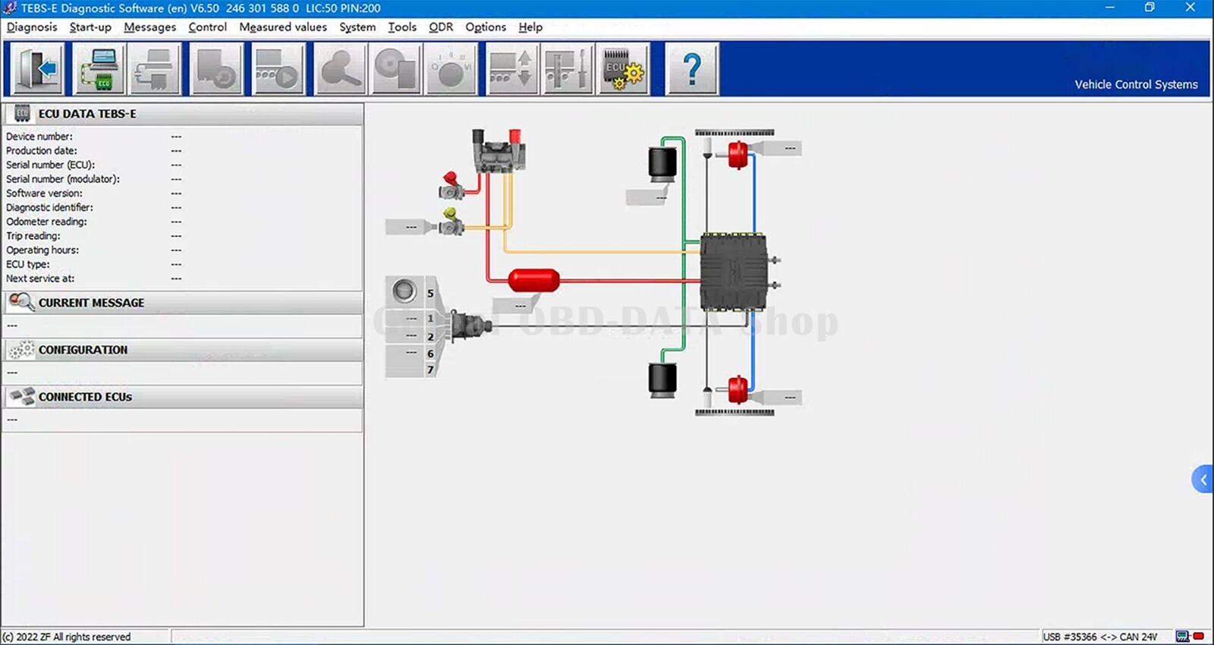The image size is (1214, 645).
Task: Open the Options menu
Action: (486, 27)
